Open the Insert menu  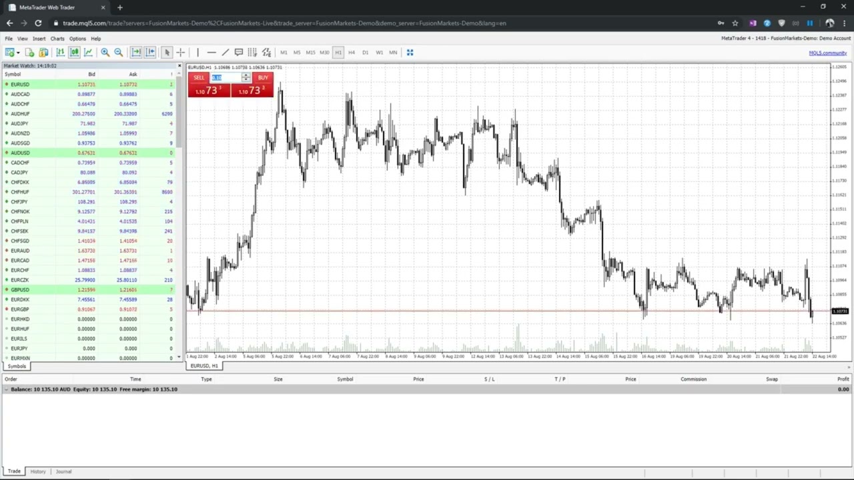tap(39, 39)
